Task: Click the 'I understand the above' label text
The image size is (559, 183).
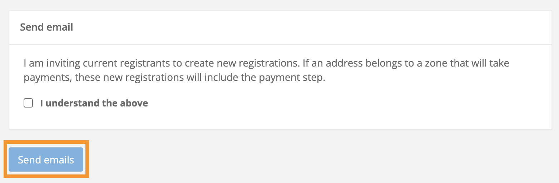Action: coord(94,103)
